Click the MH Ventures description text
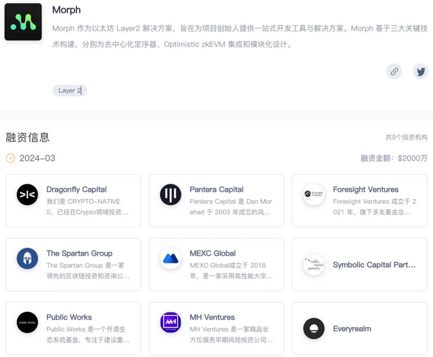Screen dimensions: 433x357 tap(231, 335)
